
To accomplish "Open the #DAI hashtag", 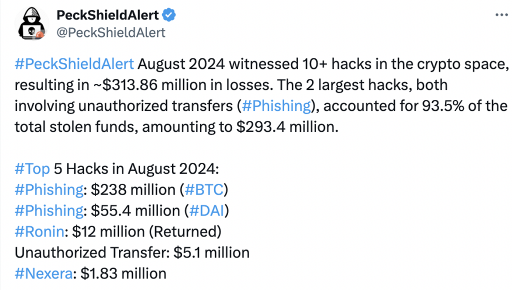I will pos(207,211).
